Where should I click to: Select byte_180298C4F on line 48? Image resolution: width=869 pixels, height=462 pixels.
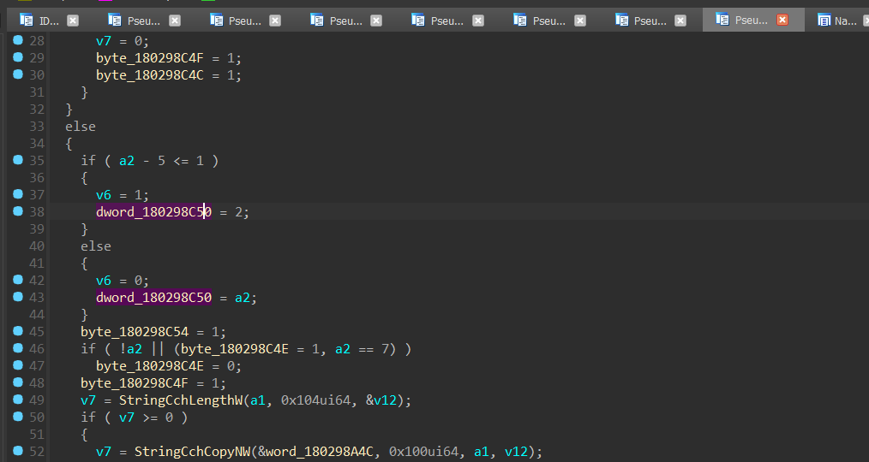tap(135, 383)
